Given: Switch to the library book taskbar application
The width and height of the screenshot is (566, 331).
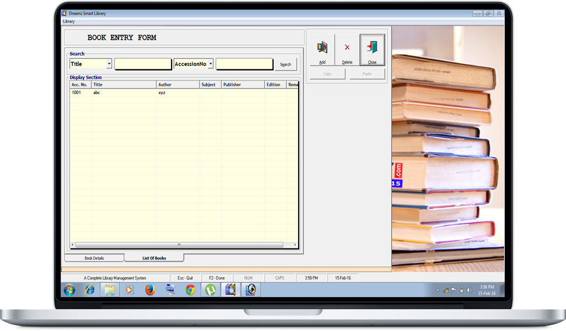Looking at the screenshot, I should 230,290.
